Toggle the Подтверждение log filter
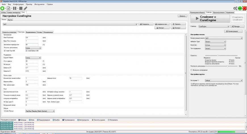This screenshot has width=247, height=134. point(68,120)
